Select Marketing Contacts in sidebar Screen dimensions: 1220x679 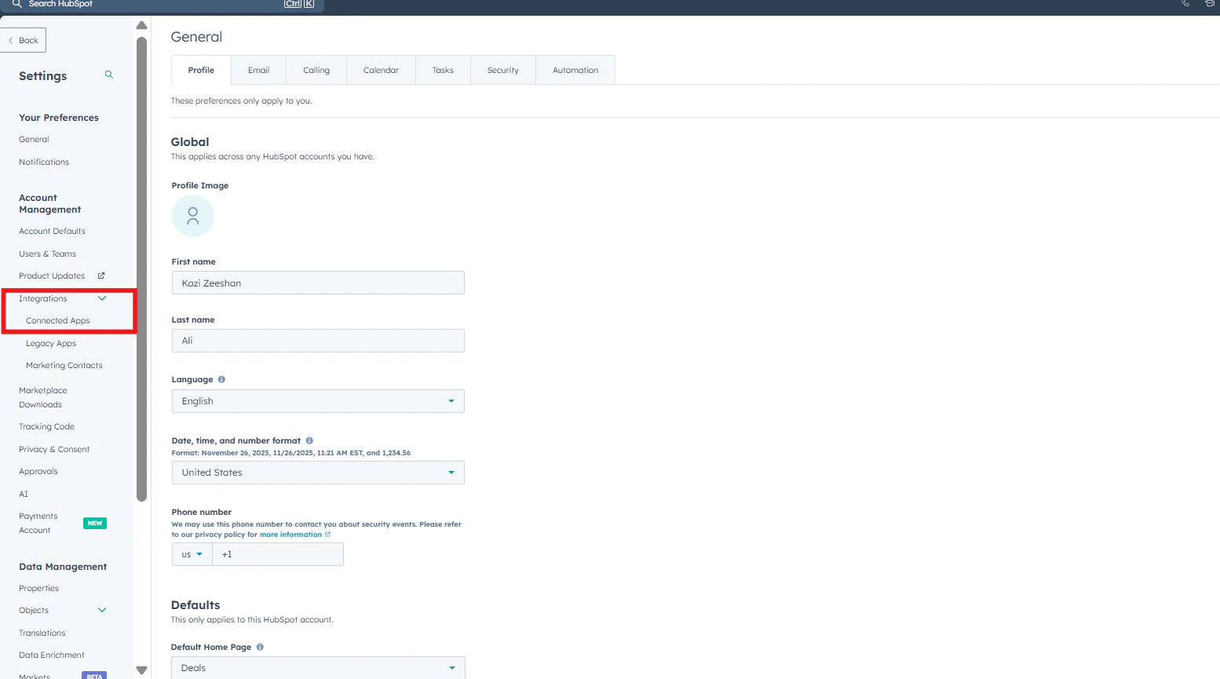coord(64,365)
